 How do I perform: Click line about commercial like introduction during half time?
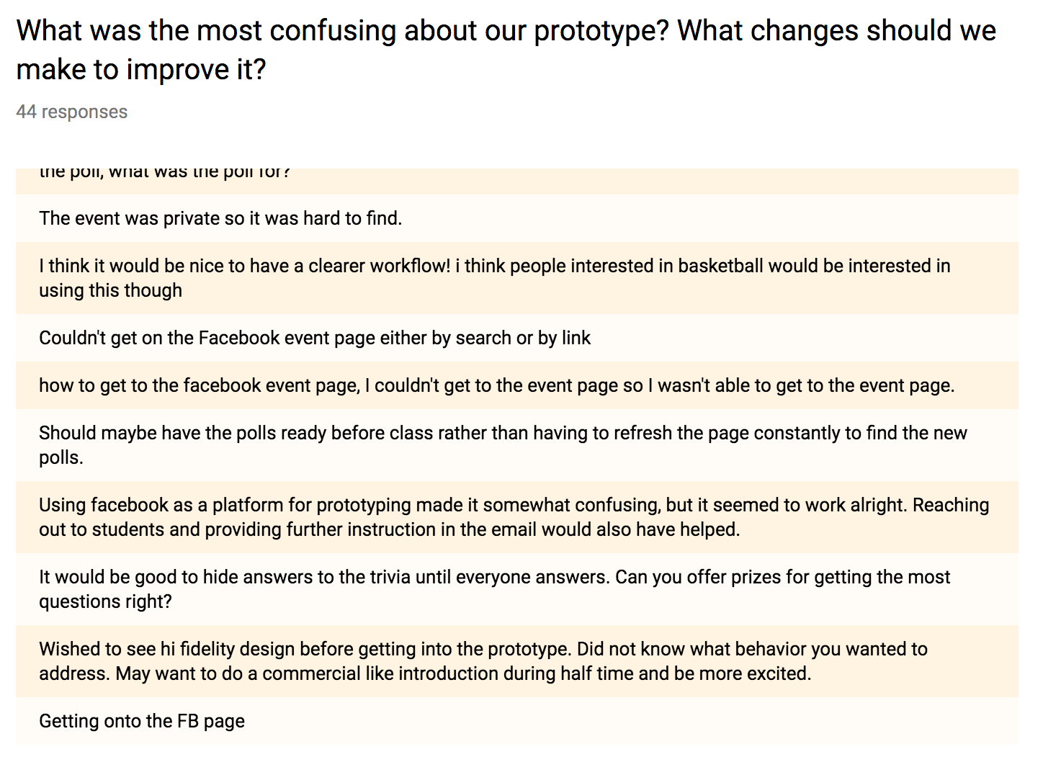[x=425, y=673]
